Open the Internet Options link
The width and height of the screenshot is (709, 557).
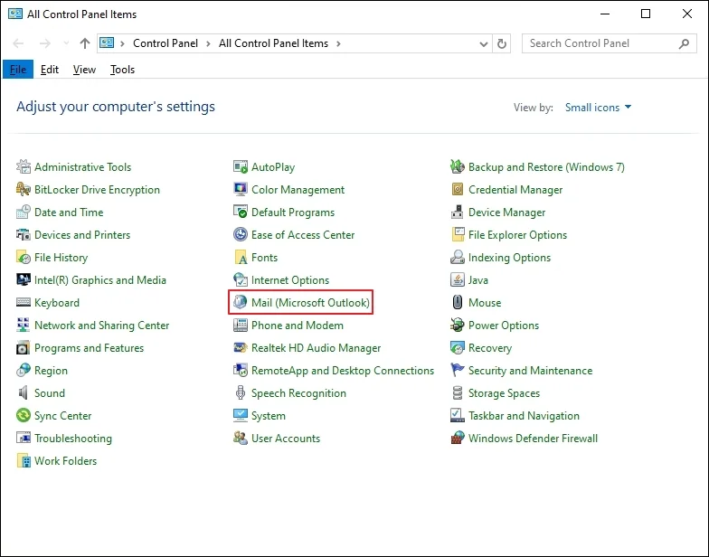tap(290, 280)
